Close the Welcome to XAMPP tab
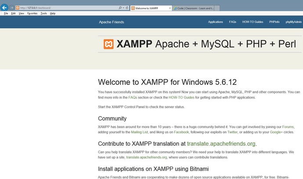 (170, 8)
